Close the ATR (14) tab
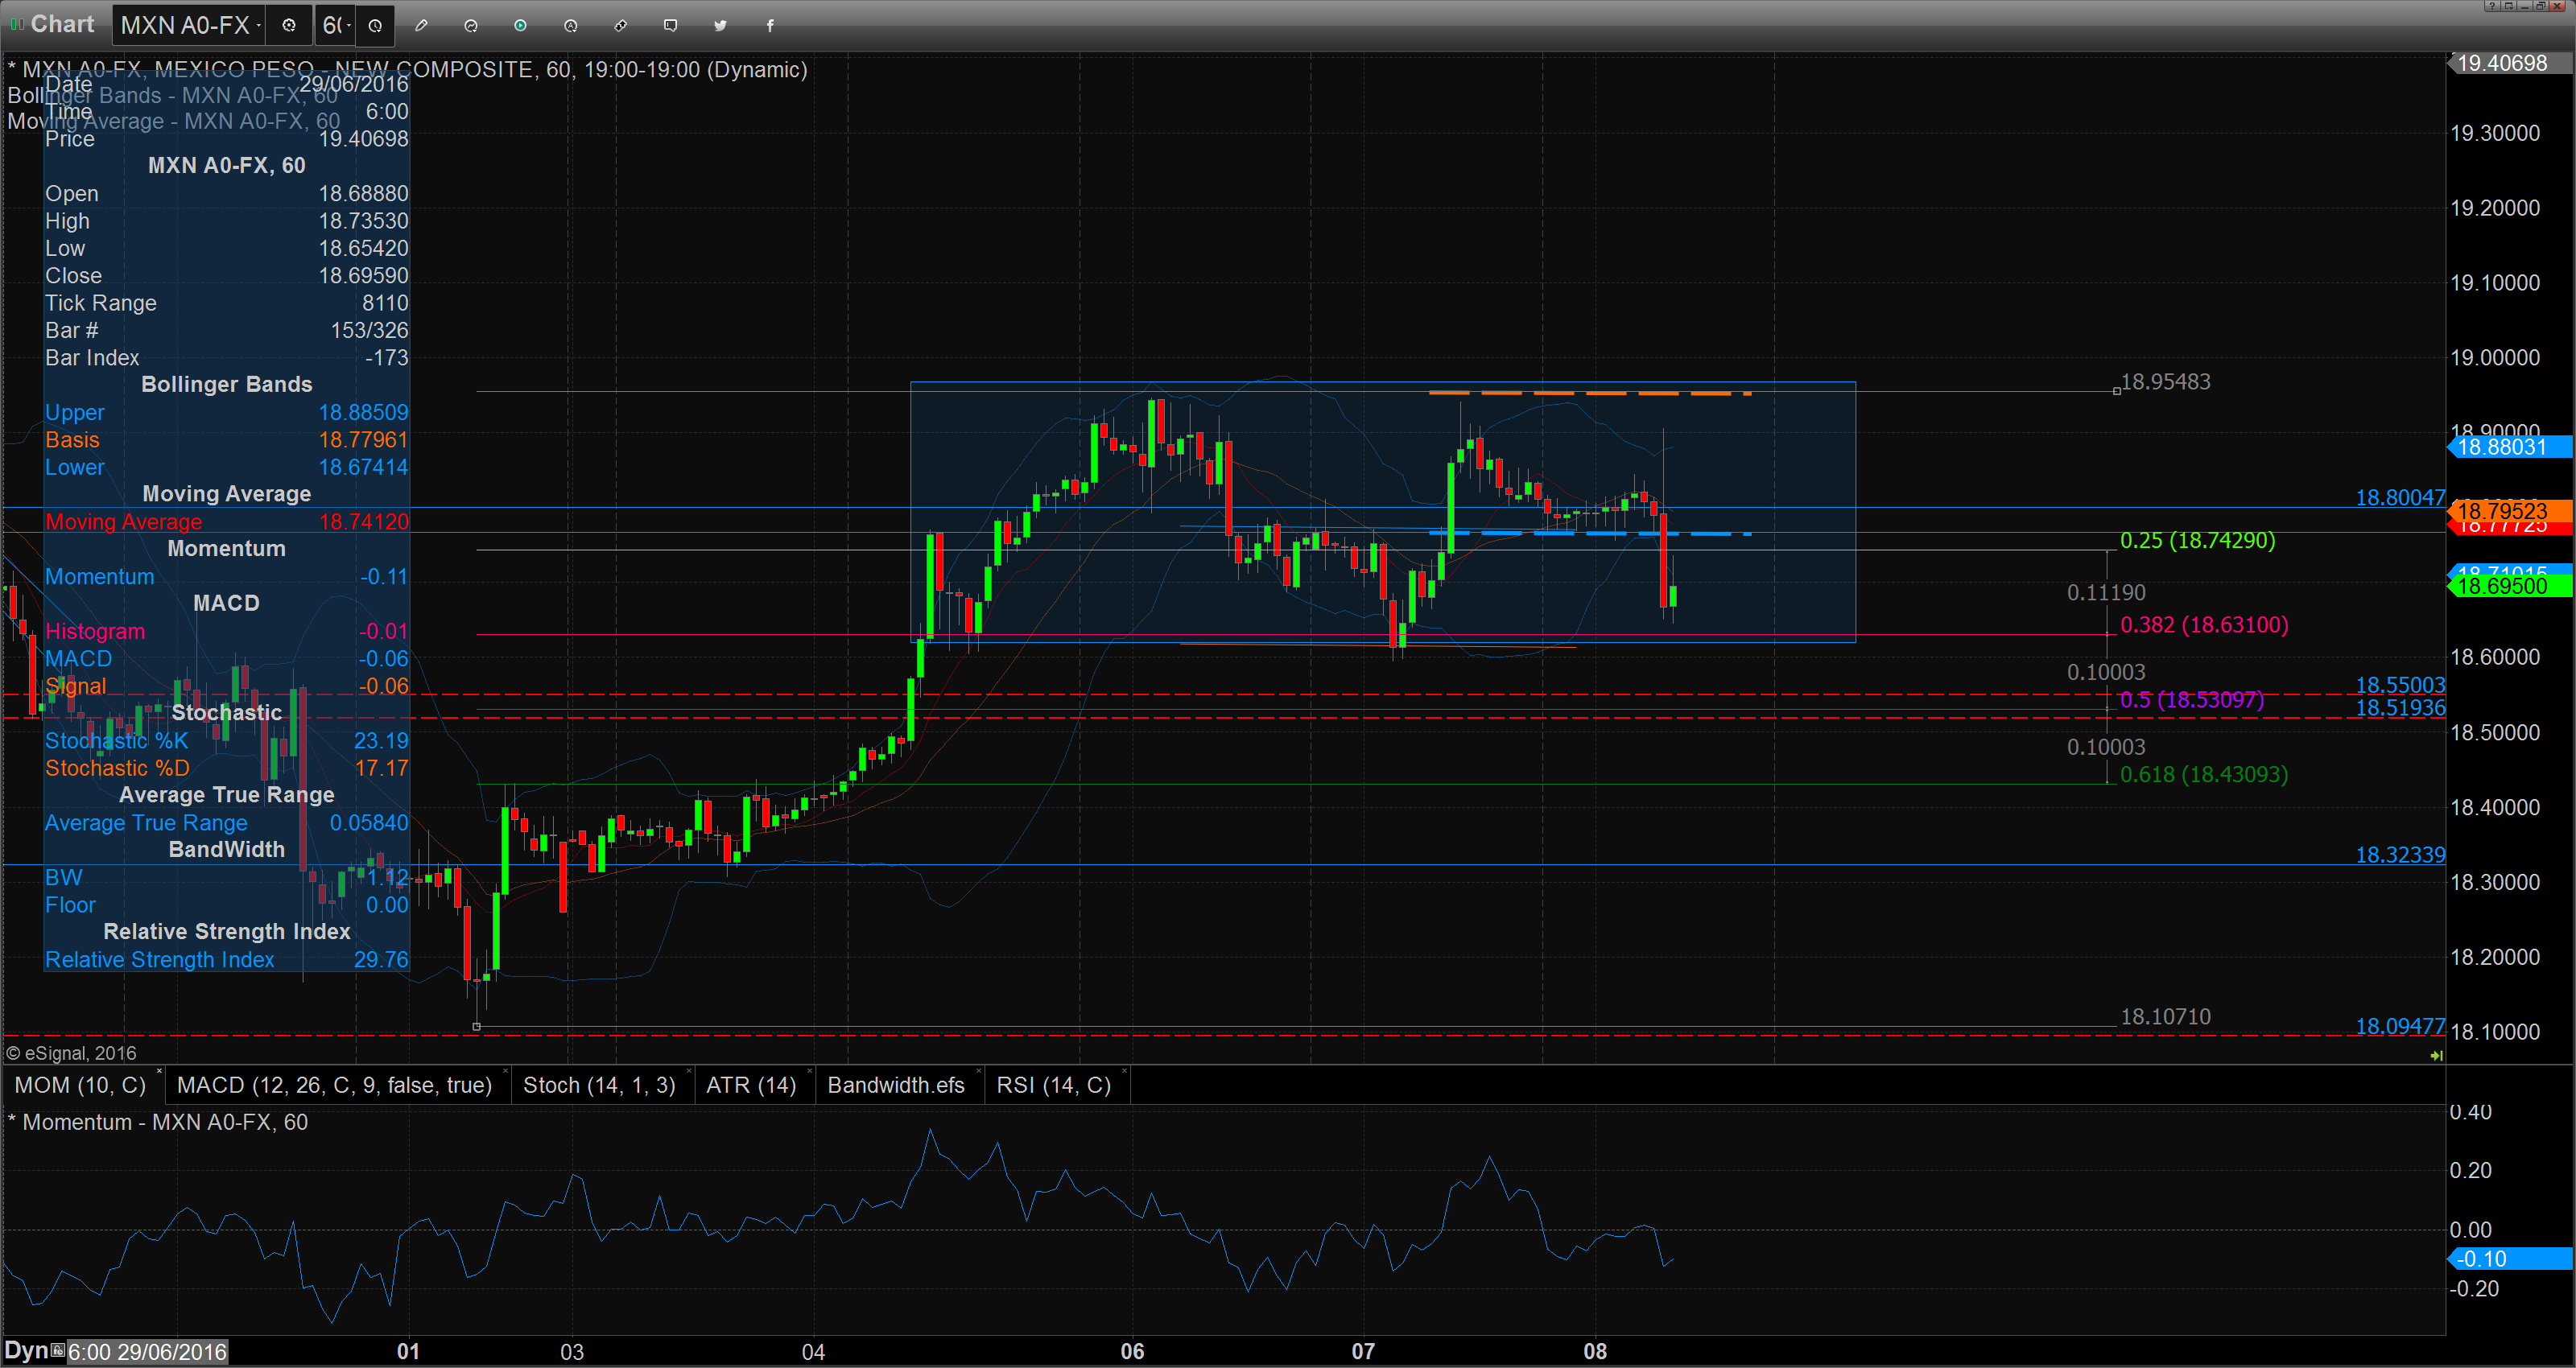 tap(809, 1072)
